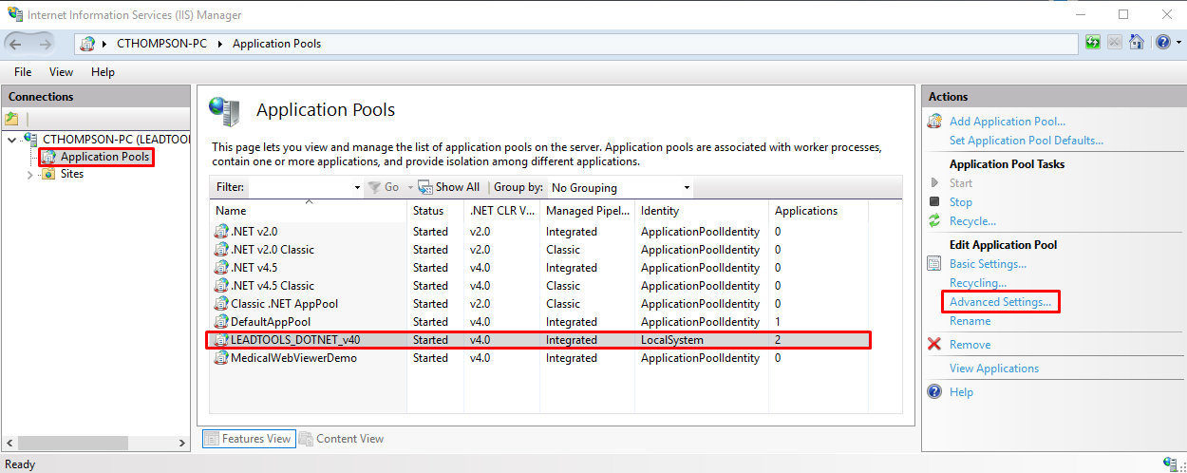Click the MedicalWebViewerDemo pool icon
The image size is (1187, 473).
(221, 358)
